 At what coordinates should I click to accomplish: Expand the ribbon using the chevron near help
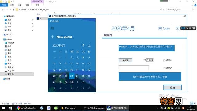[x=192, y=5]
